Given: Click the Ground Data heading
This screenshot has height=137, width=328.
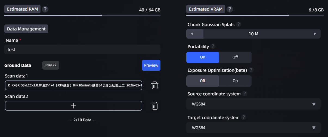Looking at the screenshot, I should pyautogui.click(x=18, y=65).
